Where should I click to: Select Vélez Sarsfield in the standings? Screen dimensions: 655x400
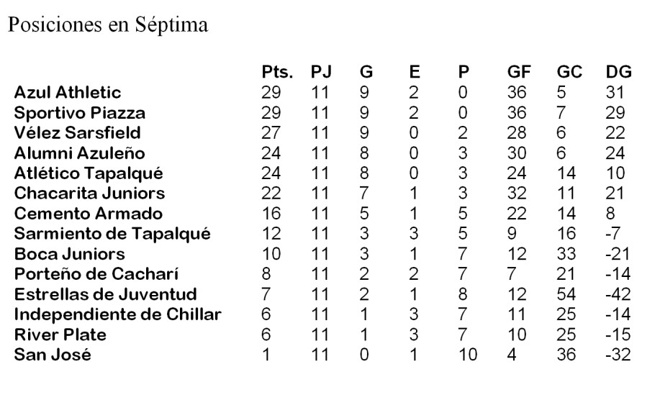(x=77, y=133)
